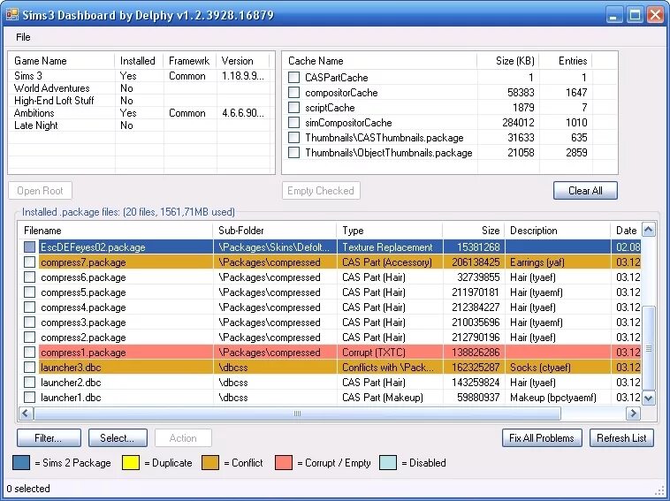Viewport: 670px width, 501px height.
Task: Select the Sims 3 game row
Action: [x=141, y=76]
